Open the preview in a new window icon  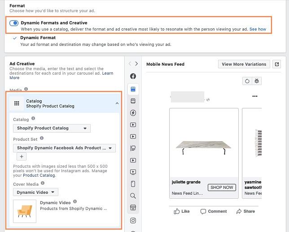point(277,64)
